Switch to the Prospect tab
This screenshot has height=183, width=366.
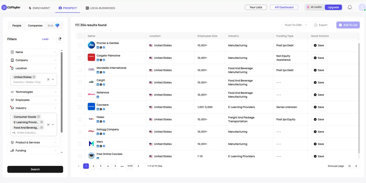pyautogui.click(x=68, y=8)
